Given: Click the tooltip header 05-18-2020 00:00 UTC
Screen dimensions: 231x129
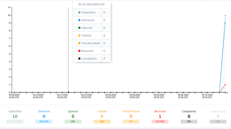Looking at the screenshot, I should 92,4.
